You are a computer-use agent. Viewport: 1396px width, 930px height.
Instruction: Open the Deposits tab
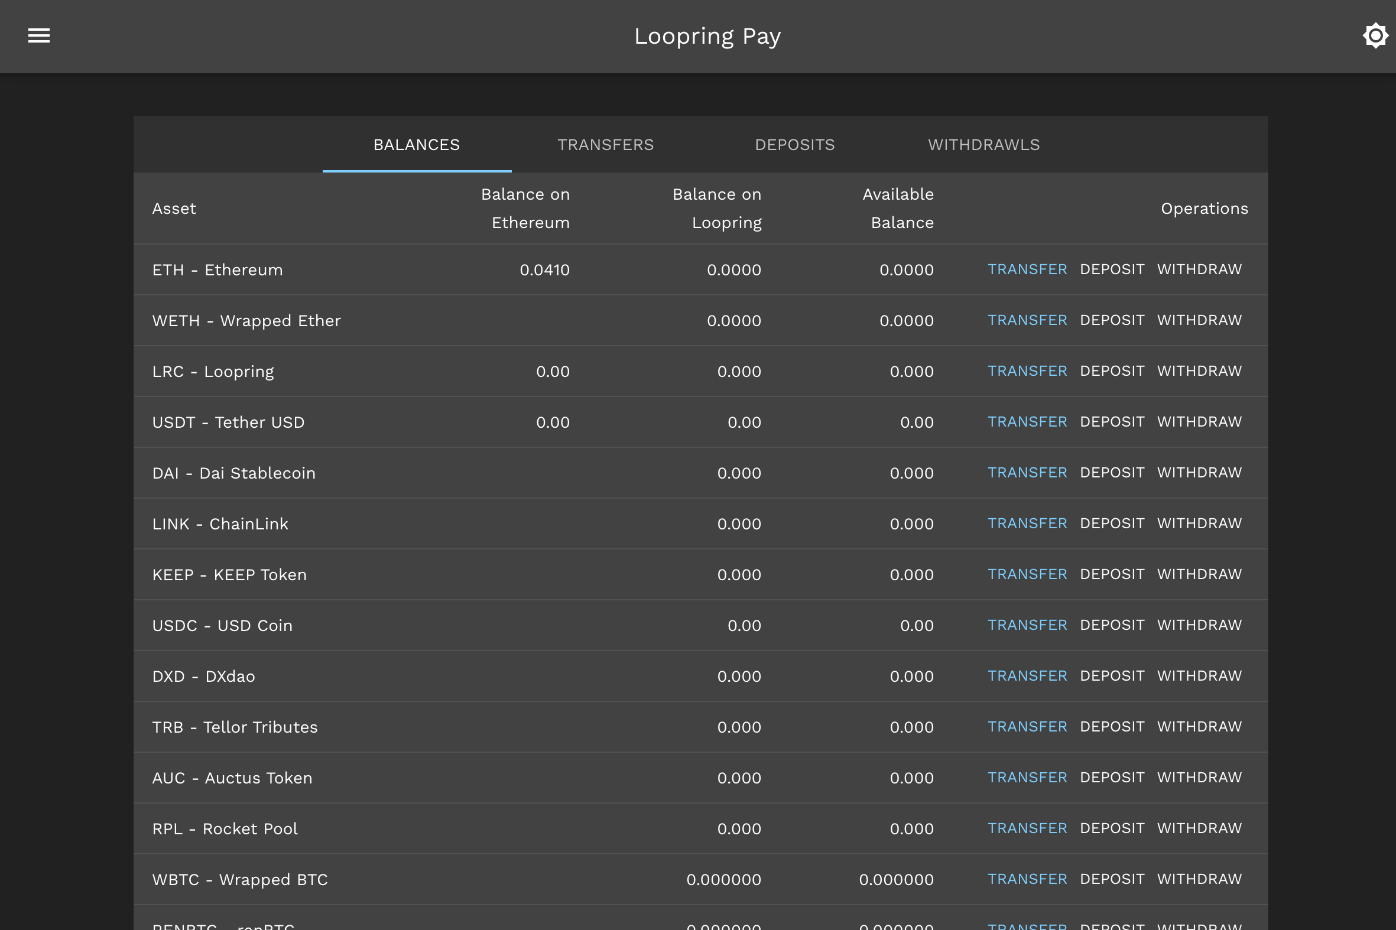pyautogui.click(x=794, y=145)
